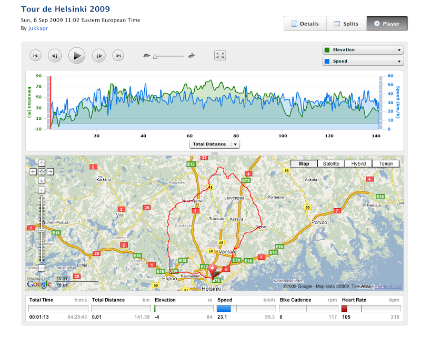Pan the map down
Viewport: 421px width, 337px height.
click(x=42, y=180)
